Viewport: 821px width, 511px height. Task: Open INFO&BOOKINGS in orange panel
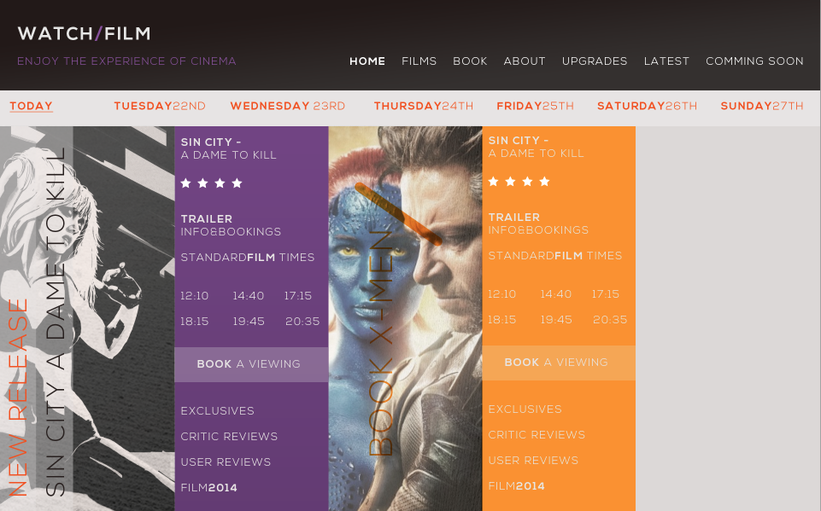pyautogui.click(x=538, y=230)
